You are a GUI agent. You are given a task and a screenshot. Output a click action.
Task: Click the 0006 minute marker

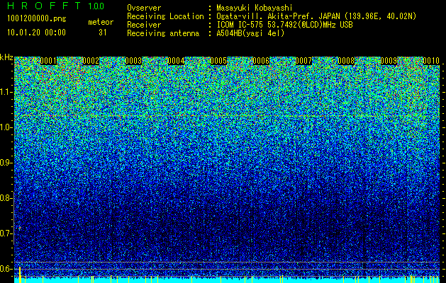(x=261, y=61)
